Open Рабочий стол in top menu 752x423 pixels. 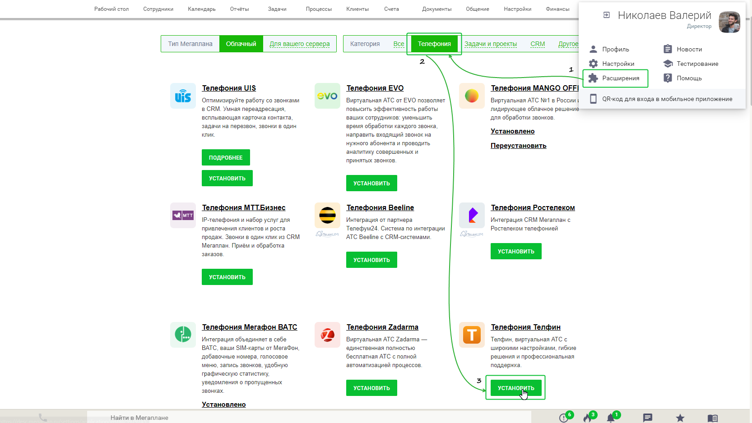click(x=111, y=9)
